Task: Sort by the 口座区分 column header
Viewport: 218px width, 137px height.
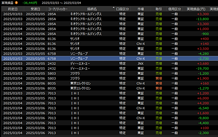Action: [x=122, y=9]
